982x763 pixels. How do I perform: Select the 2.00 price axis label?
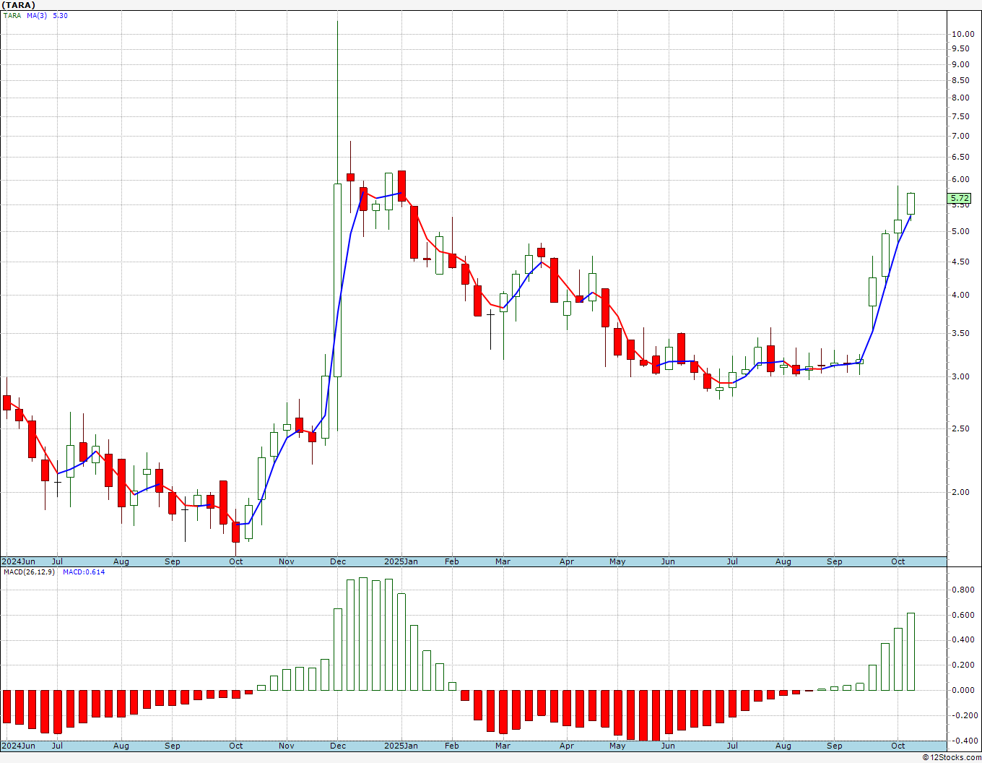[960, 492]
